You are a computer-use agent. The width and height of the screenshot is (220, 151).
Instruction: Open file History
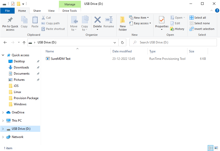click(177, 29)
